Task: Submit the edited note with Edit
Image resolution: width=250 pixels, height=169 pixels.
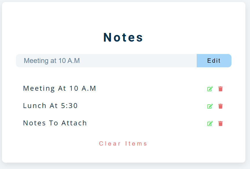Action: (x=214, y=61)
